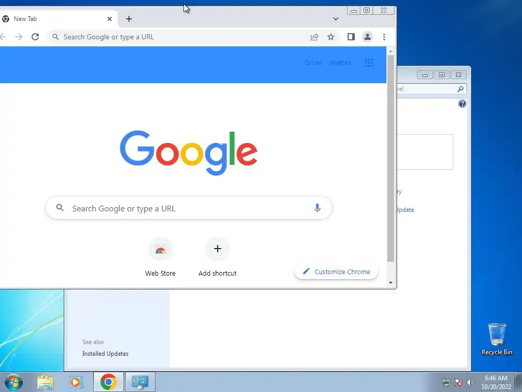Screen dimensions: 522x392
Task: Open Chrome side panel
Action: click(x=351, y=37)
